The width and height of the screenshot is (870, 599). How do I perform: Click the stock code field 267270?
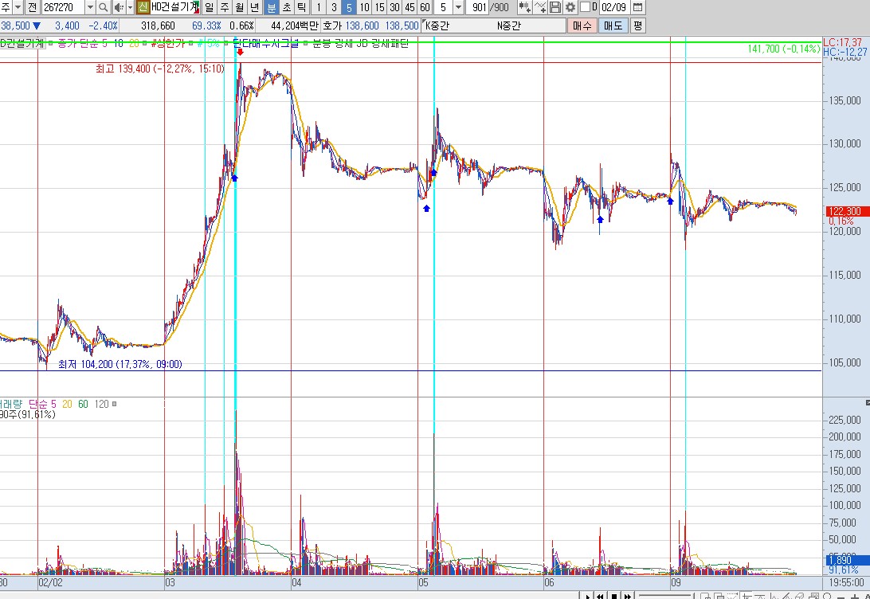[62, 7]
